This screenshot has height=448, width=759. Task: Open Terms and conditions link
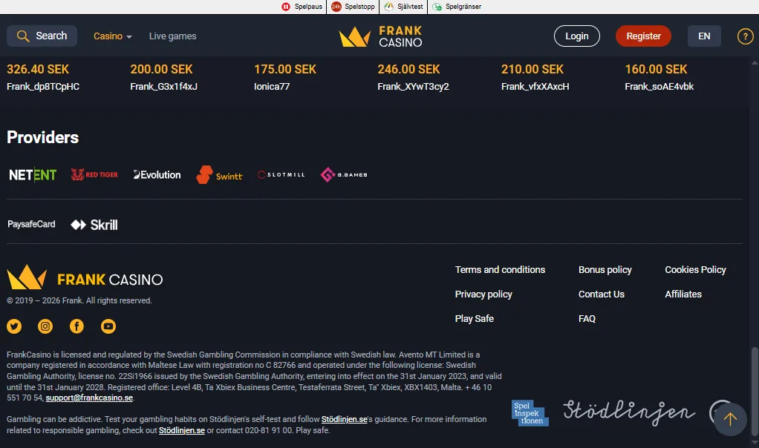(x=500, y=270)
